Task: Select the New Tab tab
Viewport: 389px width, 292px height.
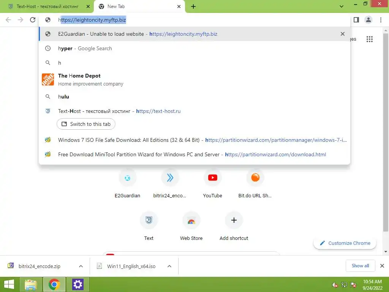Action: 139,6
